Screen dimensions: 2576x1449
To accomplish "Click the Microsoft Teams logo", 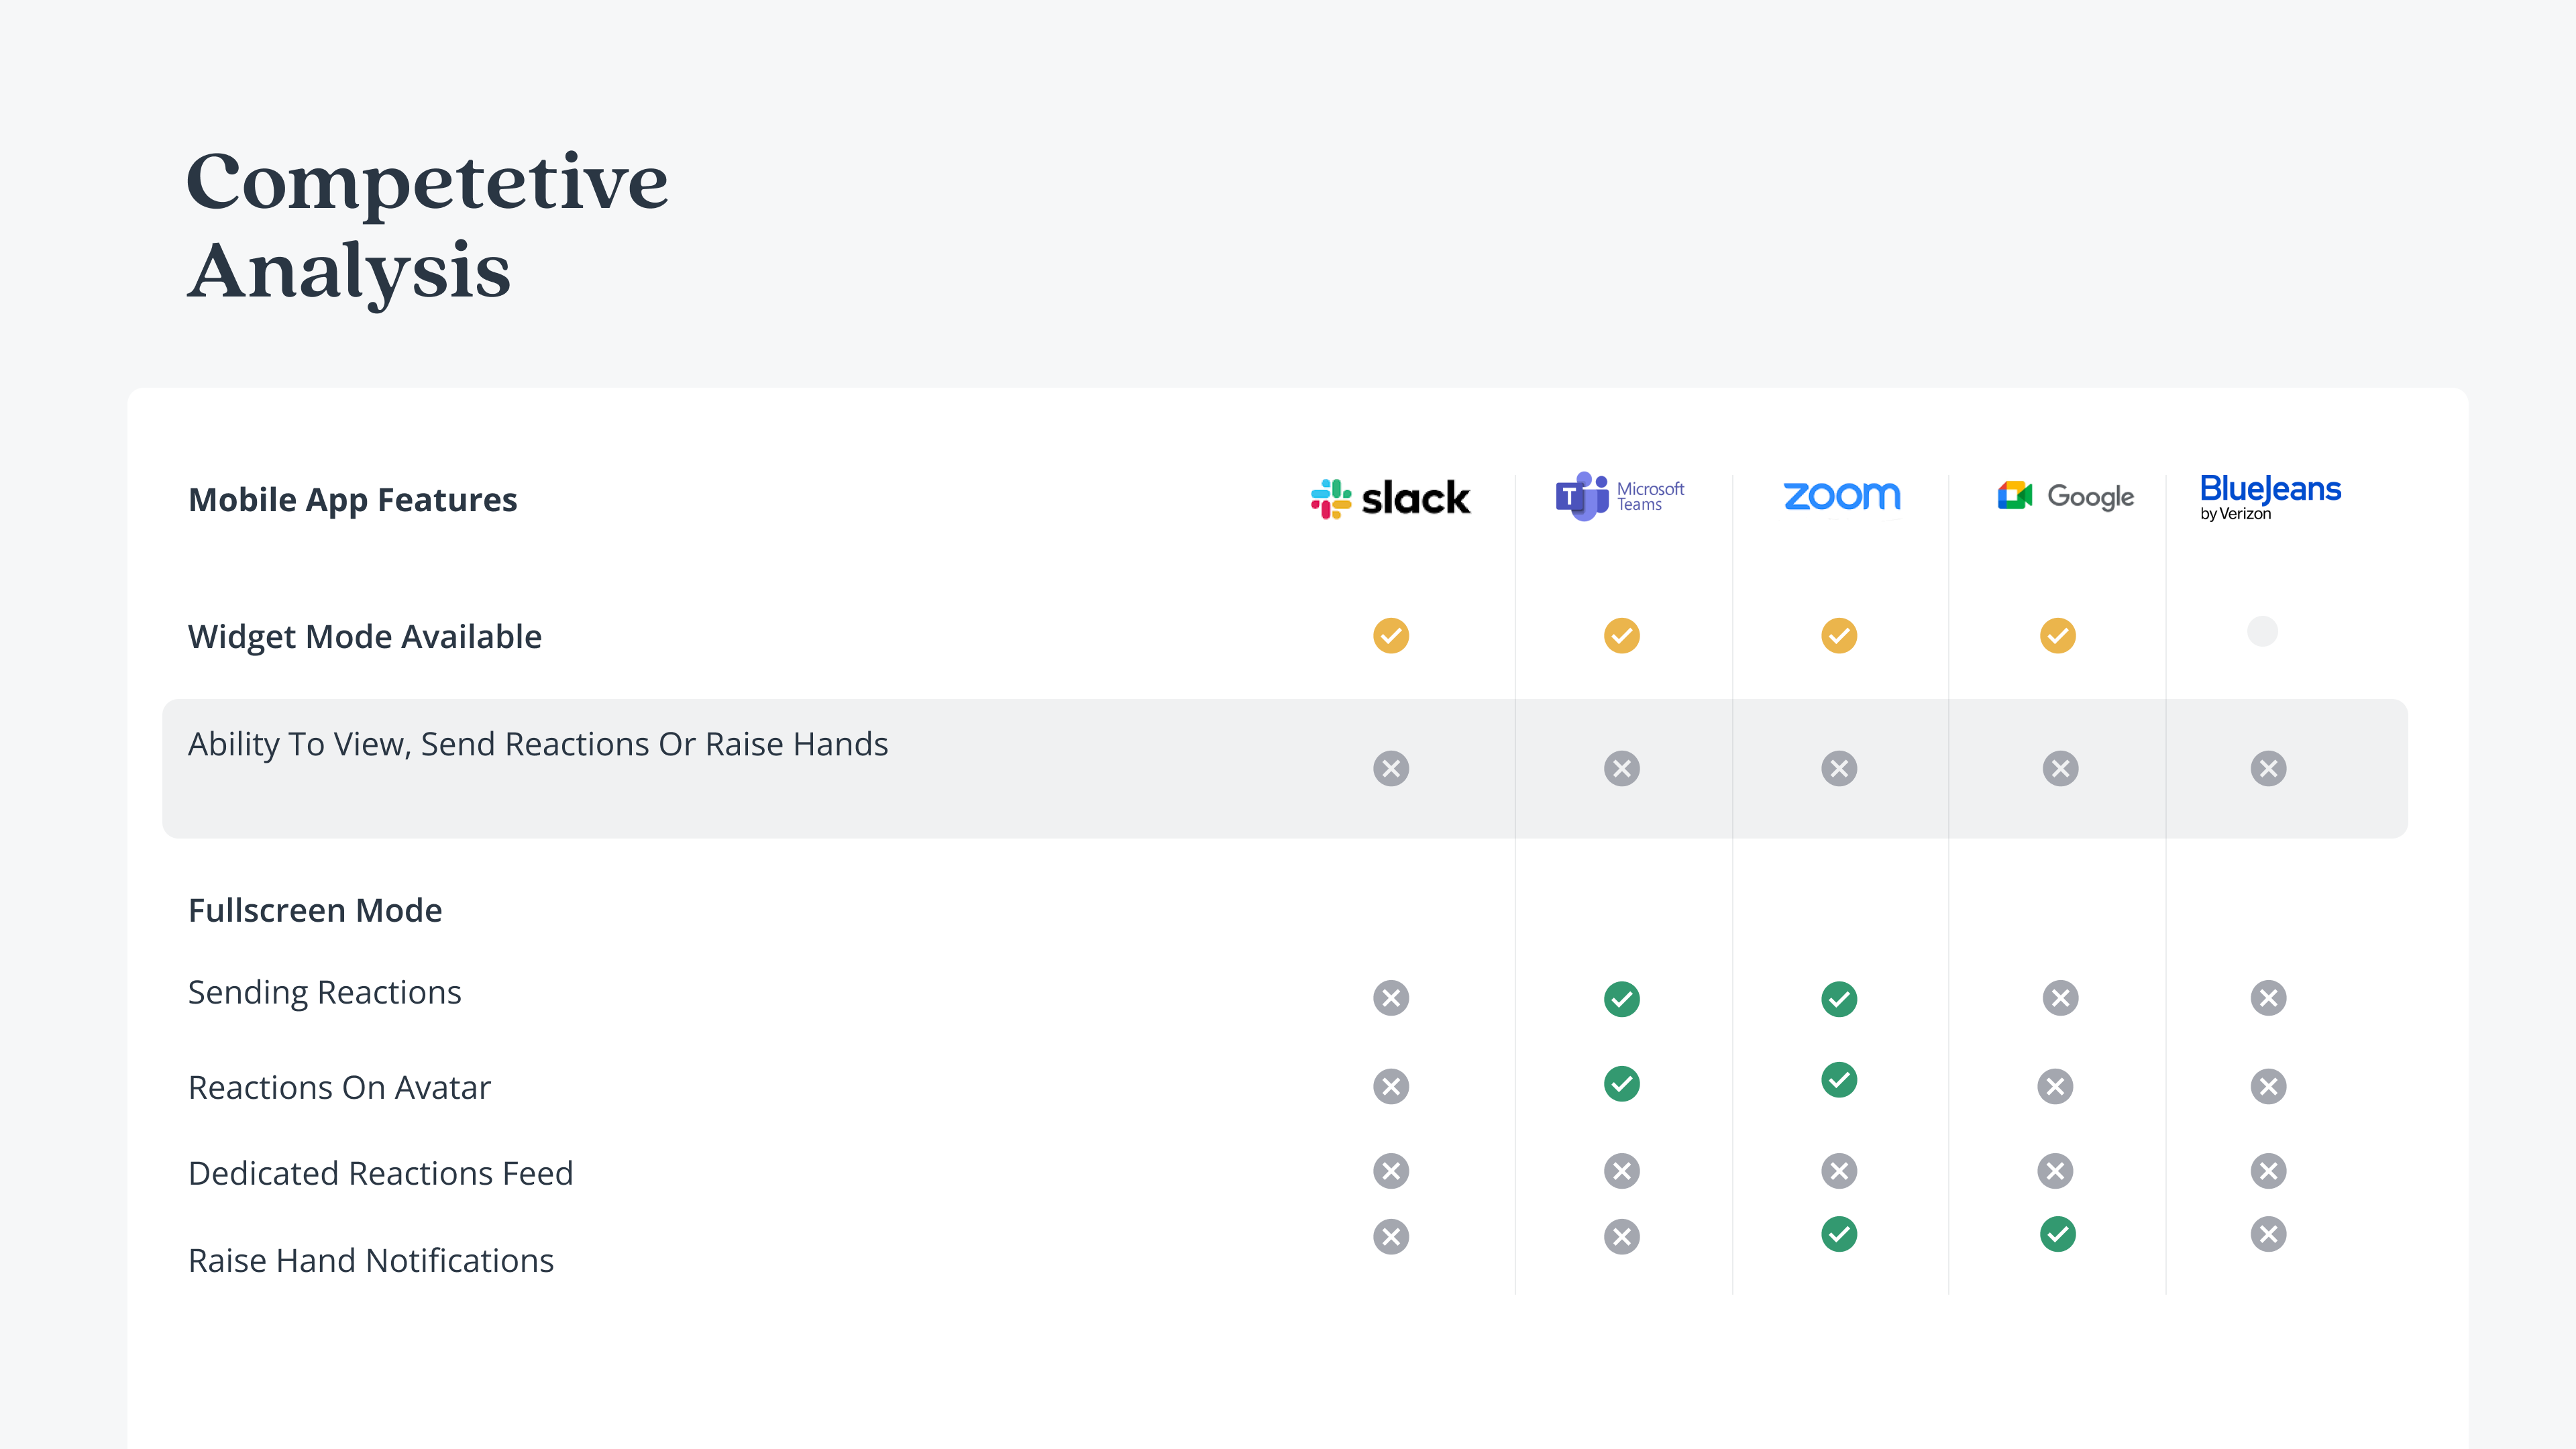I will 1620,496.
